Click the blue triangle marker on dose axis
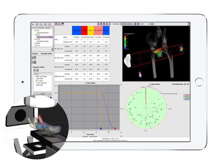The width and height of the screenshot is (221, 164). [101, 128]
